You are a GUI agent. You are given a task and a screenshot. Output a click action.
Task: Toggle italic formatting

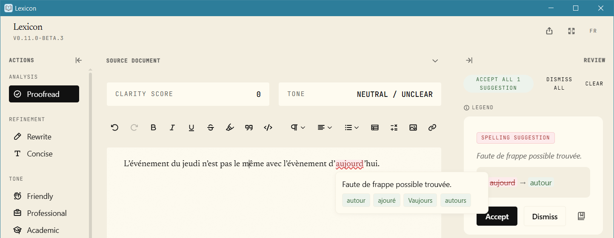(x=172, y=127)
